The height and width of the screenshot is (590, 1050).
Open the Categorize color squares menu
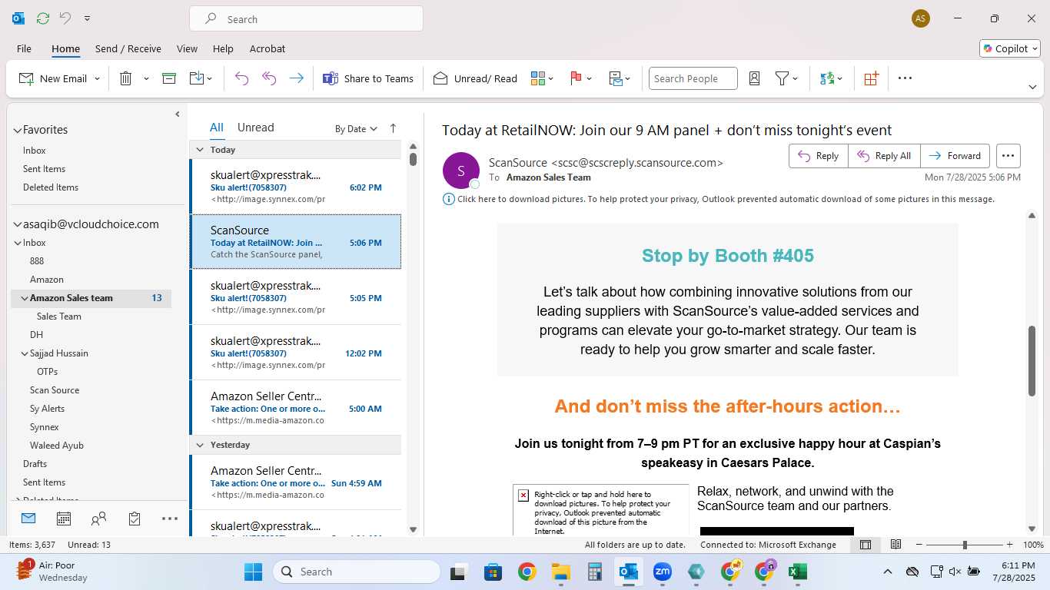542,78
